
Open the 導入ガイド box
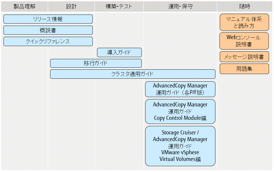point(119,52)
